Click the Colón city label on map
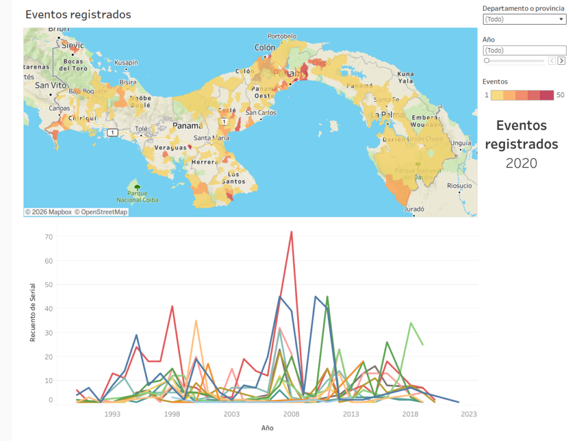 tap(264, 48)
